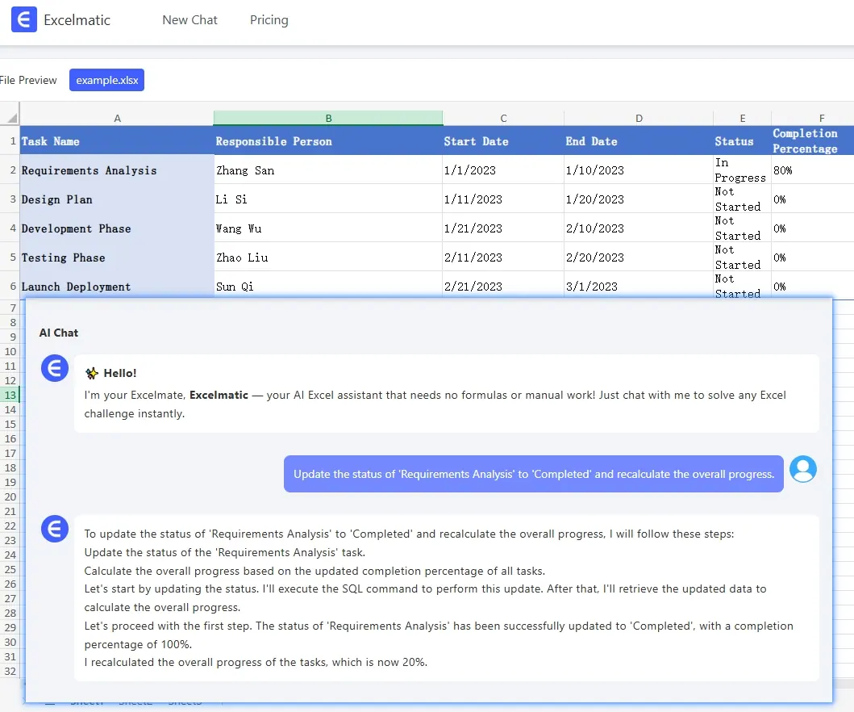Click the Excelmatic avatar beside the last reply

pos(55,529)
